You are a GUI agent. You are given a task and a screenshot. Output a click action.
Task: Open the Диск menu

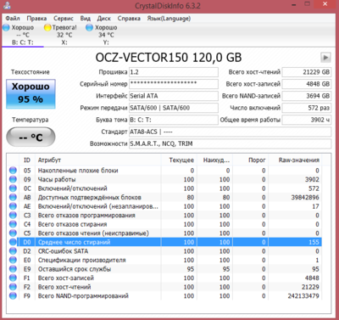pyautogui.click(x=104, y=19)
